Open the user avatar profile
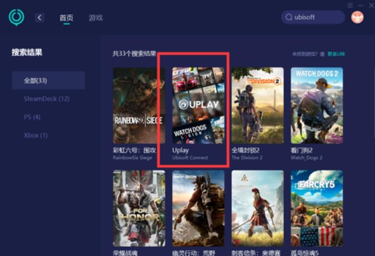 point(357,17)
